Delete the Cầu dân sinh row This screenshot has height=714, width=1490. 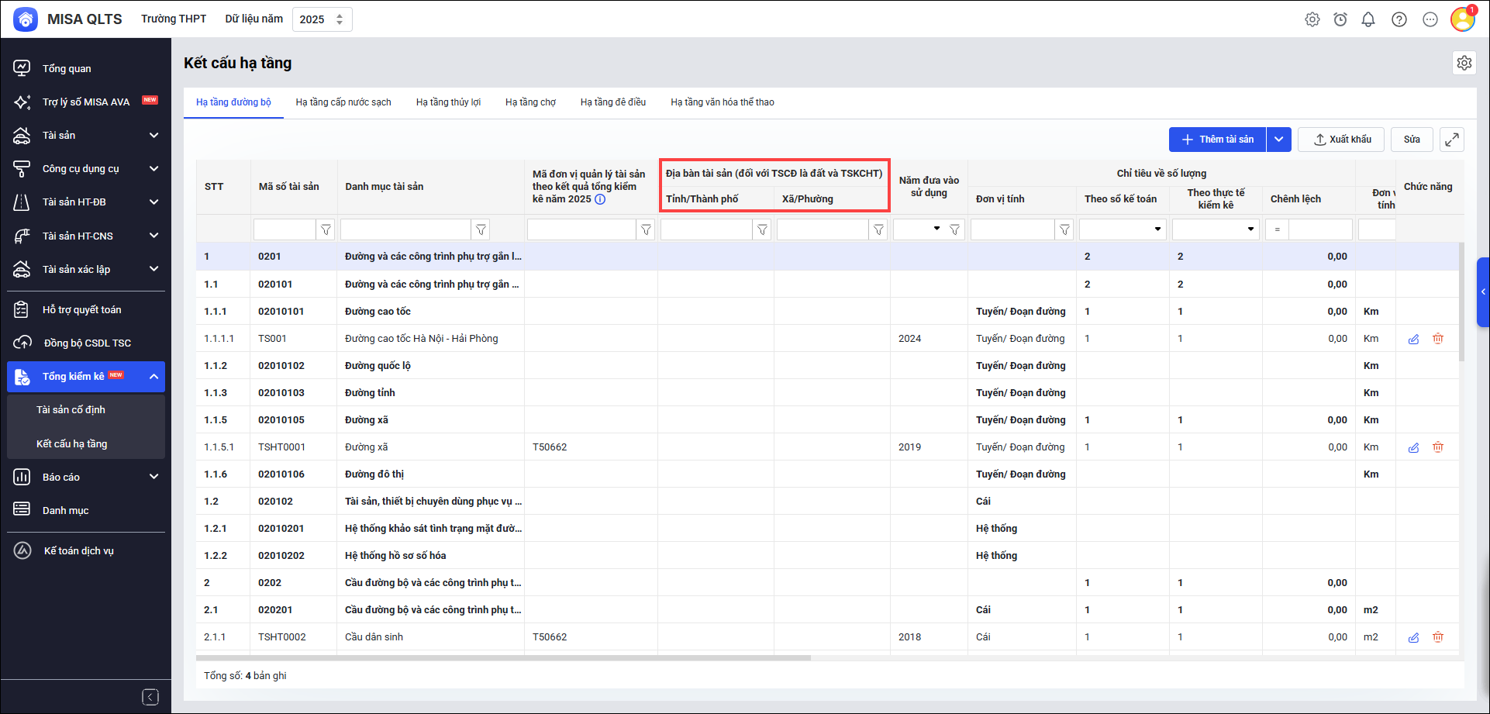1438,637
